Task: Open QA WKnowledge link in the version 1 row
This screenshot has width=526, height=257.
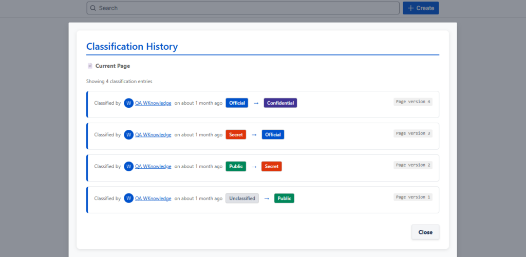Action: point(153,199)
